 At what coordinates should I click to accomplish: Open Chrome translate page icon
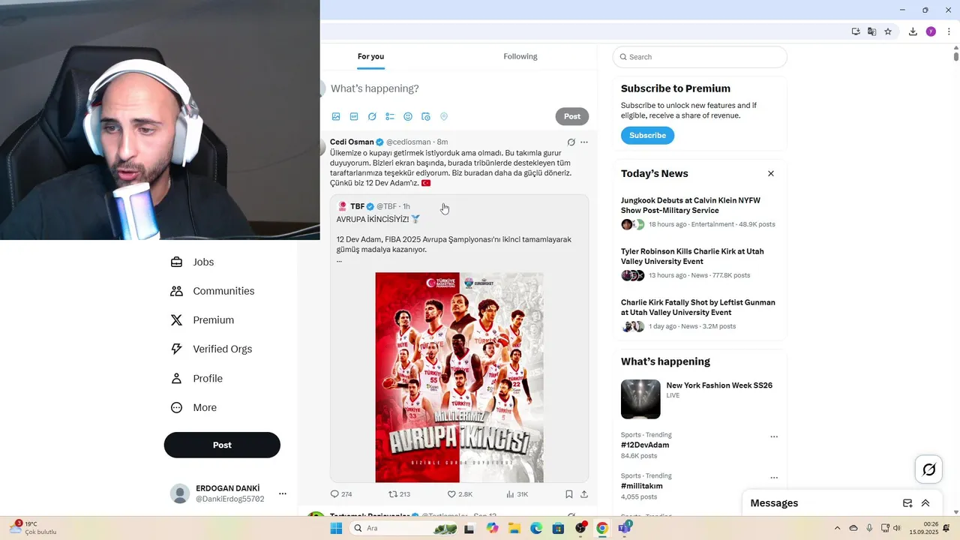[x=871, y=31]
